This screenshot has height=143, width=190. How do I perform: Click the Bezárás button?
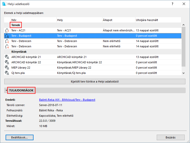[170, 137]
